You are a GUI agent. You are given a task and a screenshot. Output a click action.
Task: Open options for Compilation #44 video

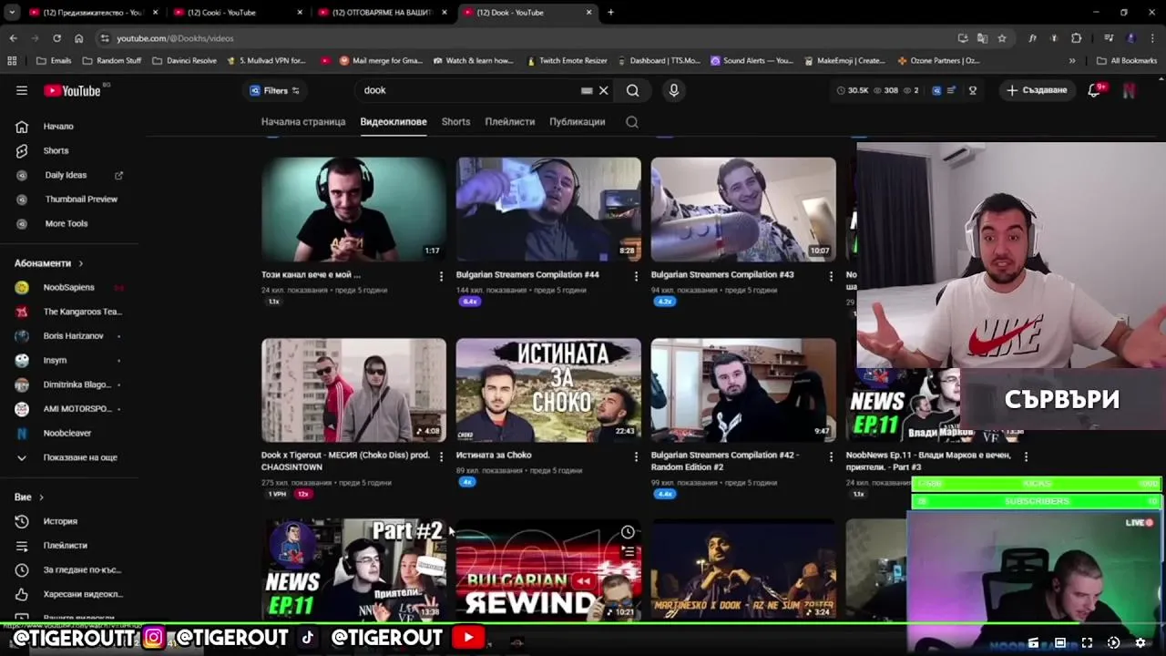click(x=636, y=276)
